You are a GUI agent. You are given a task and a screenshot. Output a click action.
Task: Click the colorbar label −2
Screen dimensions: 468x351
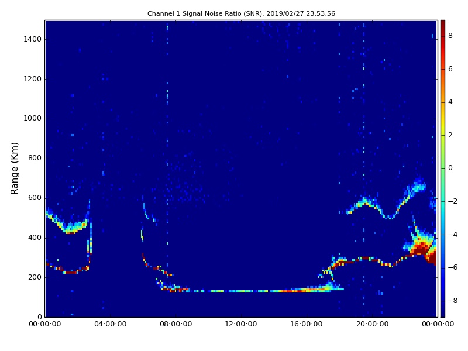point(453,201)
